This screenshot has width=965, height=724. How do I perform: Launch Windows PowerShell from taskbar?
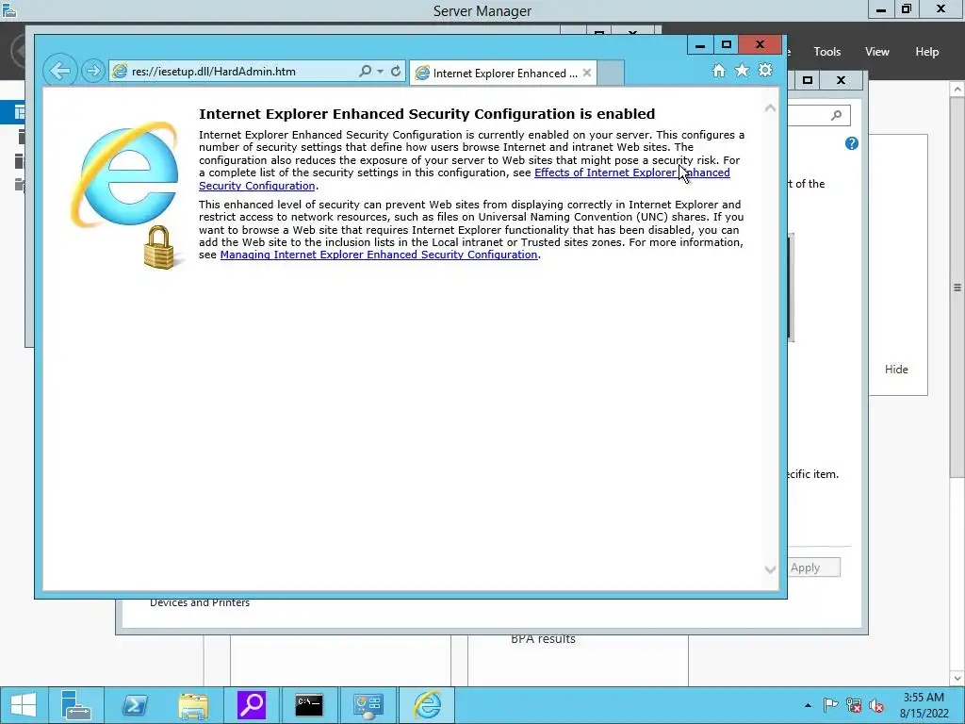coord(134,705)
